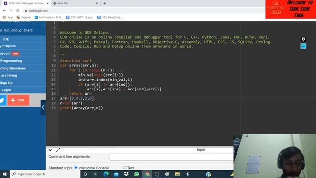The image size is (316, 178).
Task: Open File Explorer from the taskbar
Action: click(177, 174)
